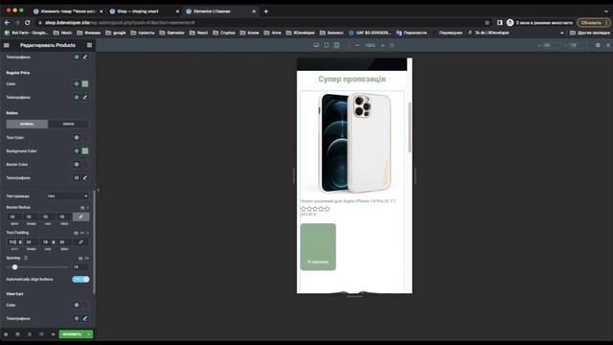Open responsive mode icon in bottom bar
Screen dimensions: 613x345
coord(41,334)
